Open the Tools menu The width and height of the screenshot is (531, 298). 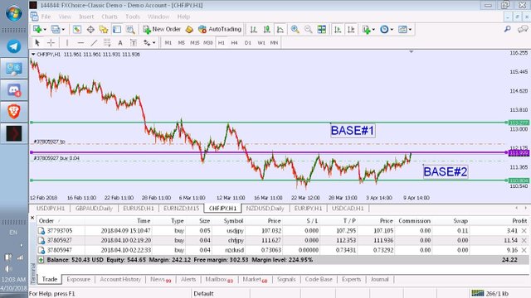click(133, 17)
